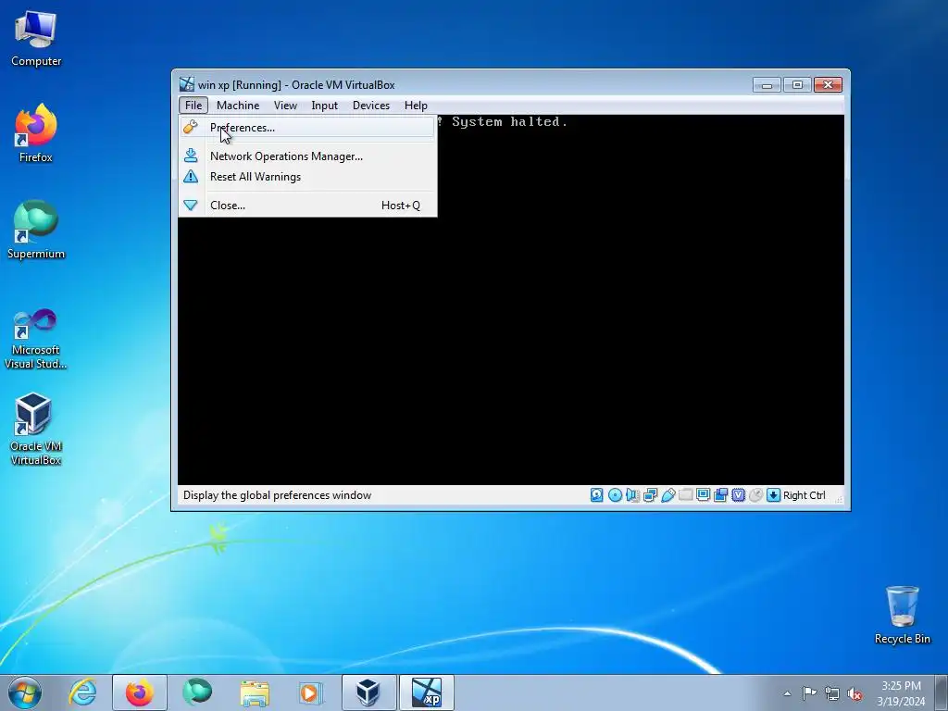
Task: Open Windows Explorer from the taskbar
Action: 255,692
